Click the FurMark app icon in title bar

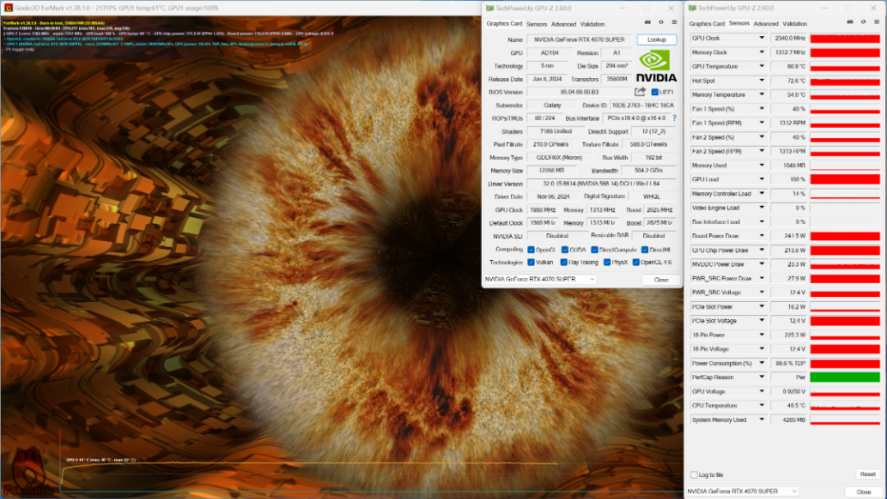8,8
